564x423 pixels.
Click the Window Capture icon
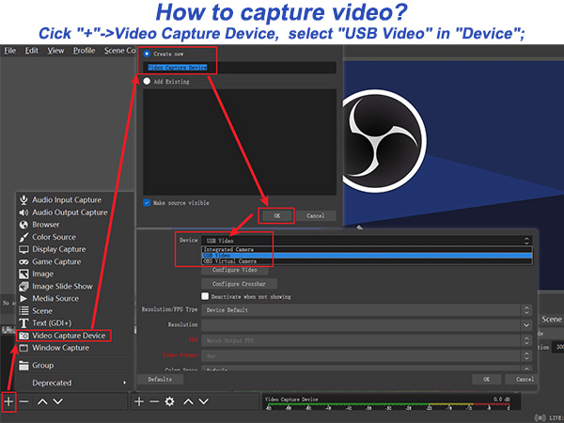[x=23, y=348]
